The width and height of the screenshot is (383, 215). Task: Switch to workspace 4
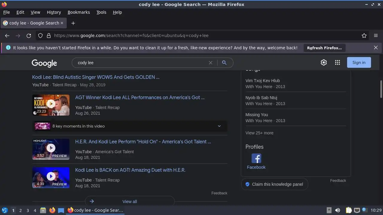(x=35, y=211)
